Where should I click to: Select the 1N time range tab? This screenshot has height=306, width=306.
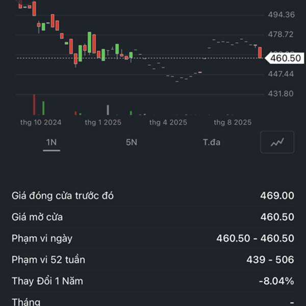click(x=51, y=142)
